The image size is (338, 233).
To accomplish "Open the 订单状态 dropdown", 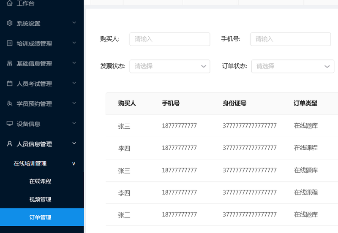I will 293,66.
